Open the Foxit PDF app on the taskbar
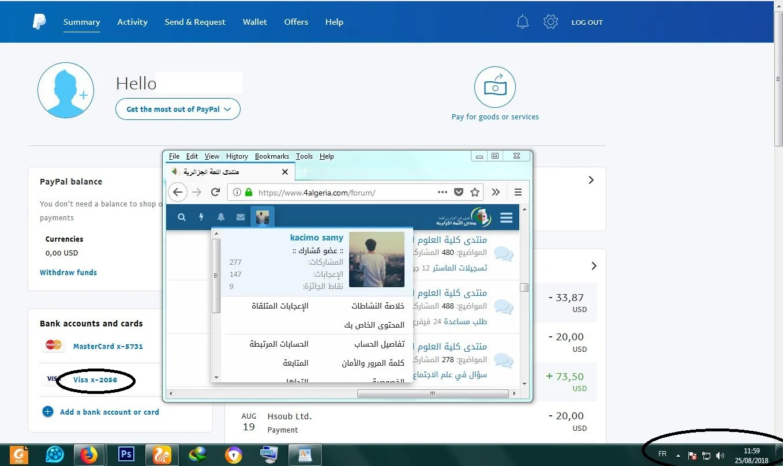The image size is (783, 466). tap(20, 454)
